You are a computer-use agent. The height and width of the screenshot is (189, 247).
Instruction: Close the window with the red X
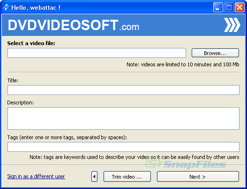pyautogui.click(x=240, y=7)
